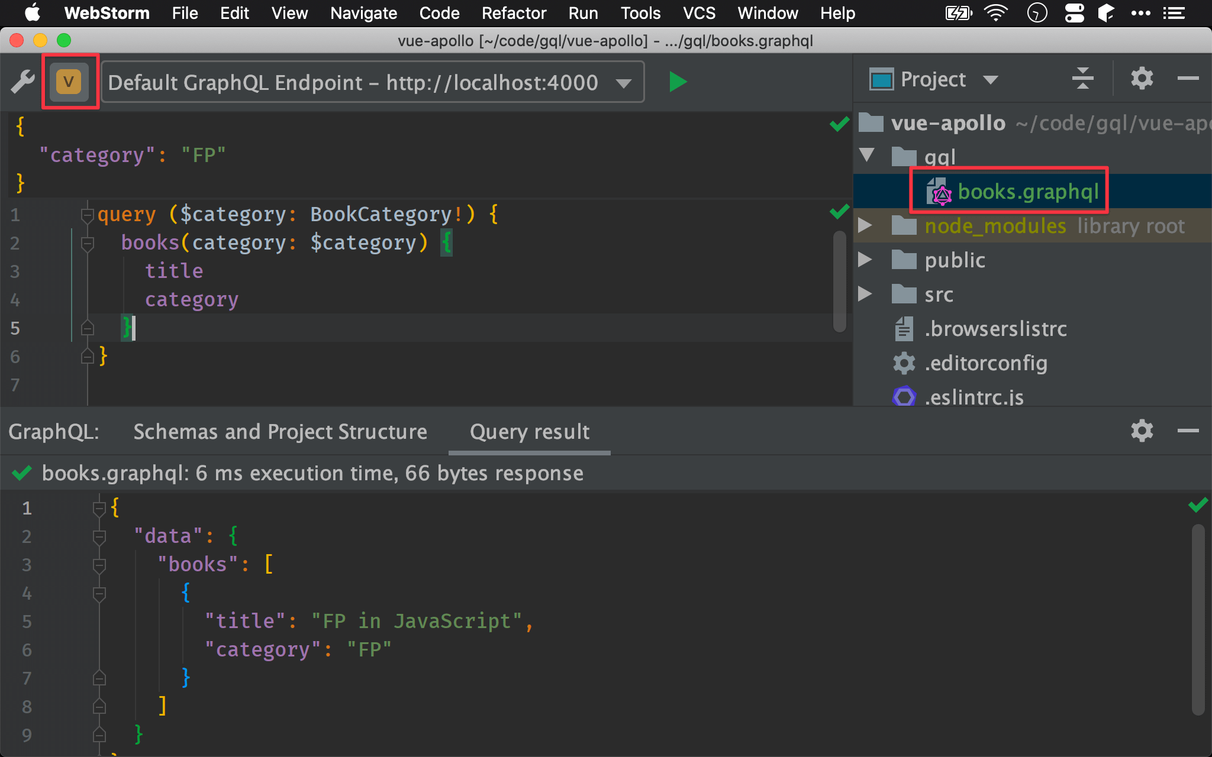Click variables editor inspection checkmark

tap(839, 124)
